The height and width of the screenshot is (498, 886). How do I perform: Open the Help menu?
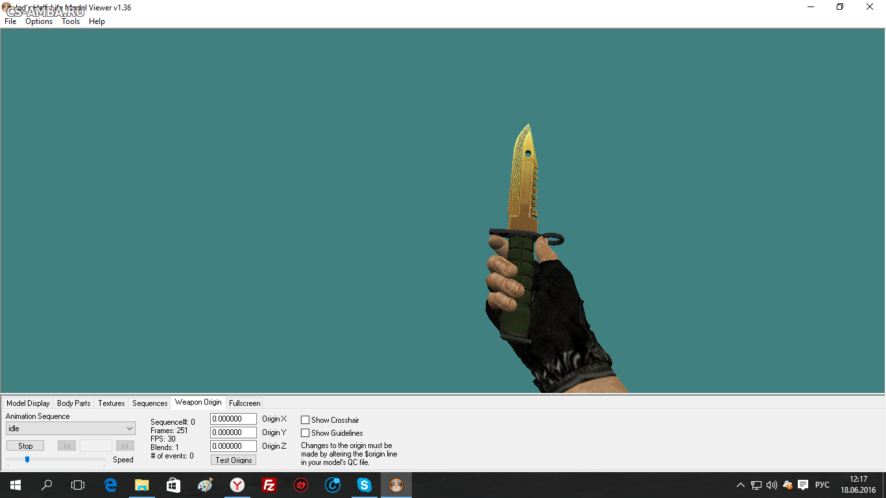(97, 21)
